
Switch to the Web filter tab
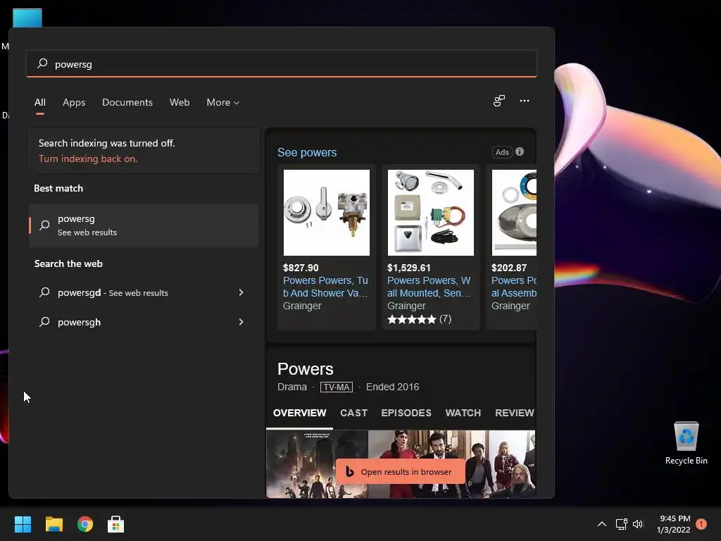coord(180,103)
